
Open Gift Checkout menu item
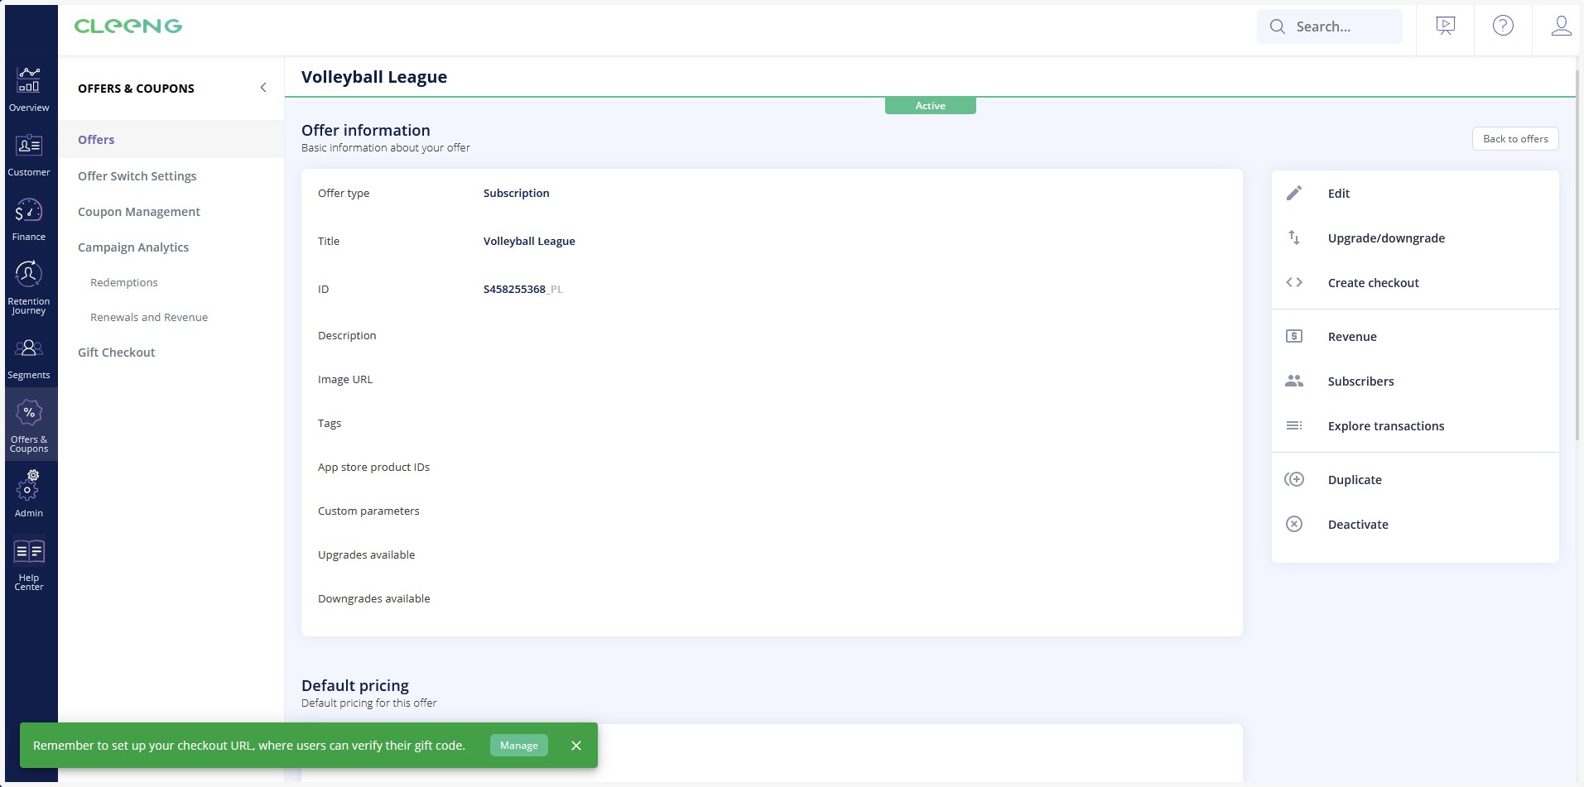[117, 353]
